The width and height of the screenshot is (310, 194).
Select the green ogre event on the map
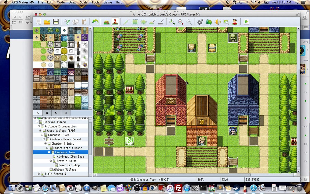click(233, 38)
